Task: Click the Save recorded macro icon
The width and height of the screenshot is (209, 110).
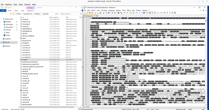Action: click(x=175, y=13)
